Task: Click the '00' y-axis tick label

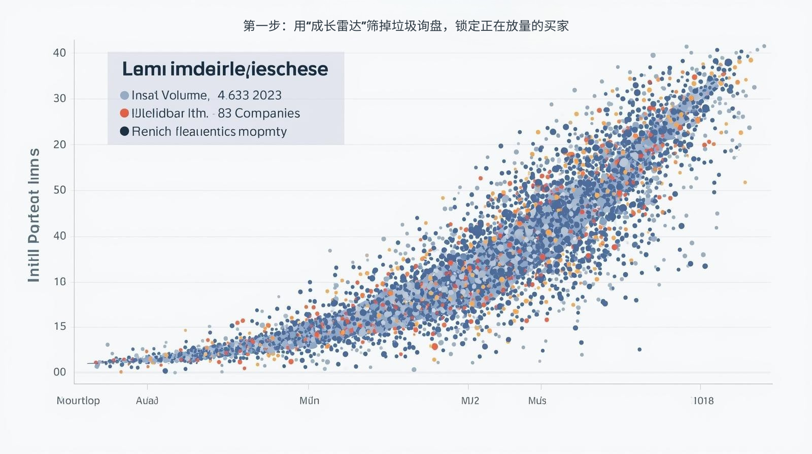Action: click(x=60, y=372)
